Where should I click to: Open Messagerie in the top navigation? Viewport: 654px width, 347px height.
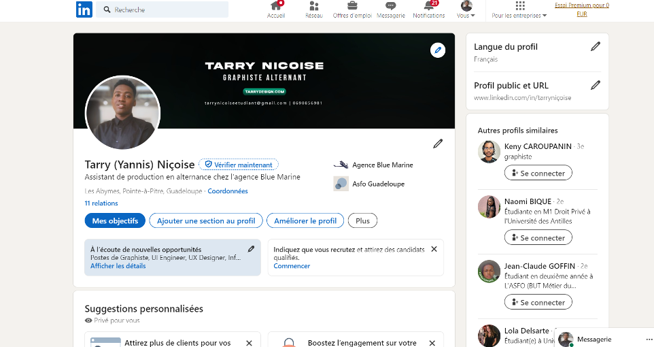click(x=391, y=10)
